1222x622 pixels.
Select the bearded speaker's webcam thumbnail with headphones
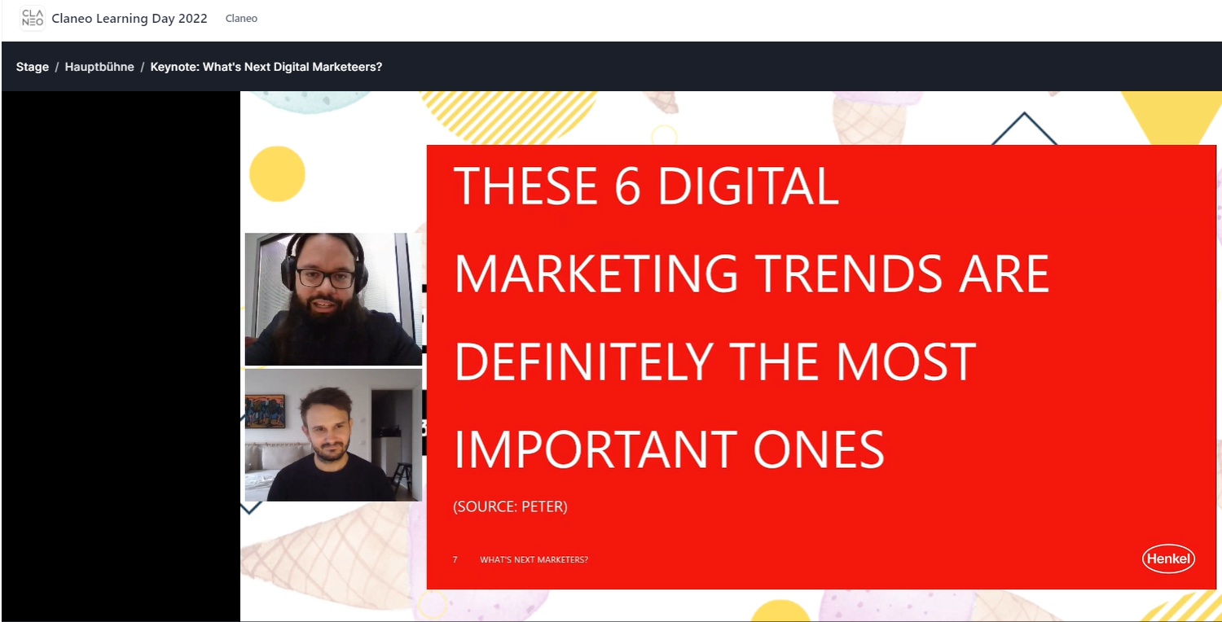333,299
